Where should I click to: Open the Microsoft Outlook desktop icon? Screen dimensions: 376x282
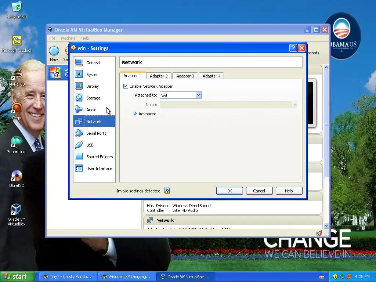pos(17,44)
